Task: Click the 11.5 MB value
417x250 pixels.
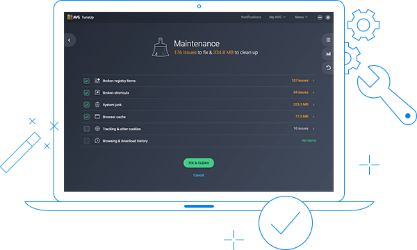Action: 302,117
